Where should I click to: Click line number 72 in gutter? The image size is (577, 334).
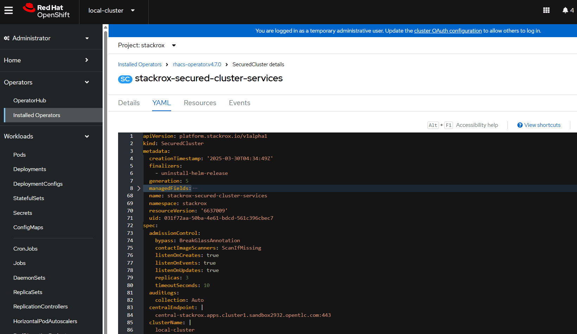click(x=130, y=225)
